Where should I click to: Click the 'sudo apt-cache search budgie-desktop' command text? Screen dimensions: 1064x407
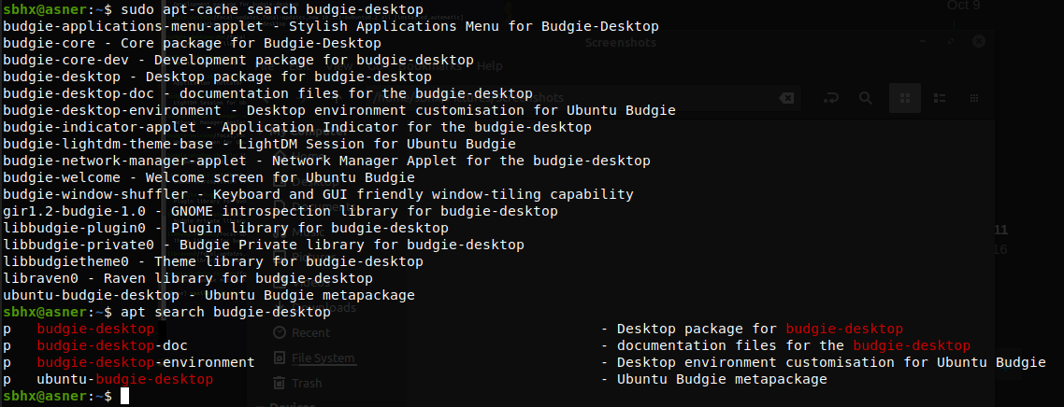click(271, 9)
